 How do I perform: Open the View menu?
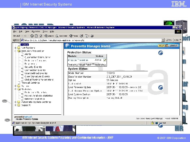pyautogui.click(x=27, y=32)
